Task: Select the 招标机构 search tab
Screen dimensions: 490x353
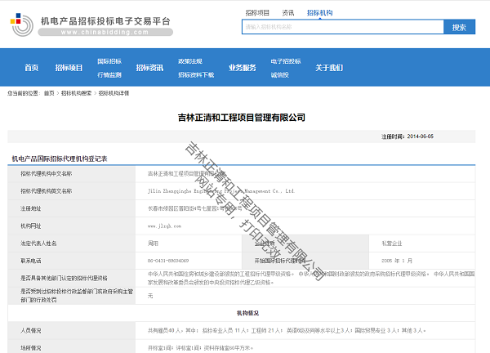Action: tap(319, 13)
